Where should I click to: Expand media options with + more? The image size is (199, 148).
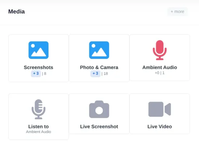pos(177,12)
